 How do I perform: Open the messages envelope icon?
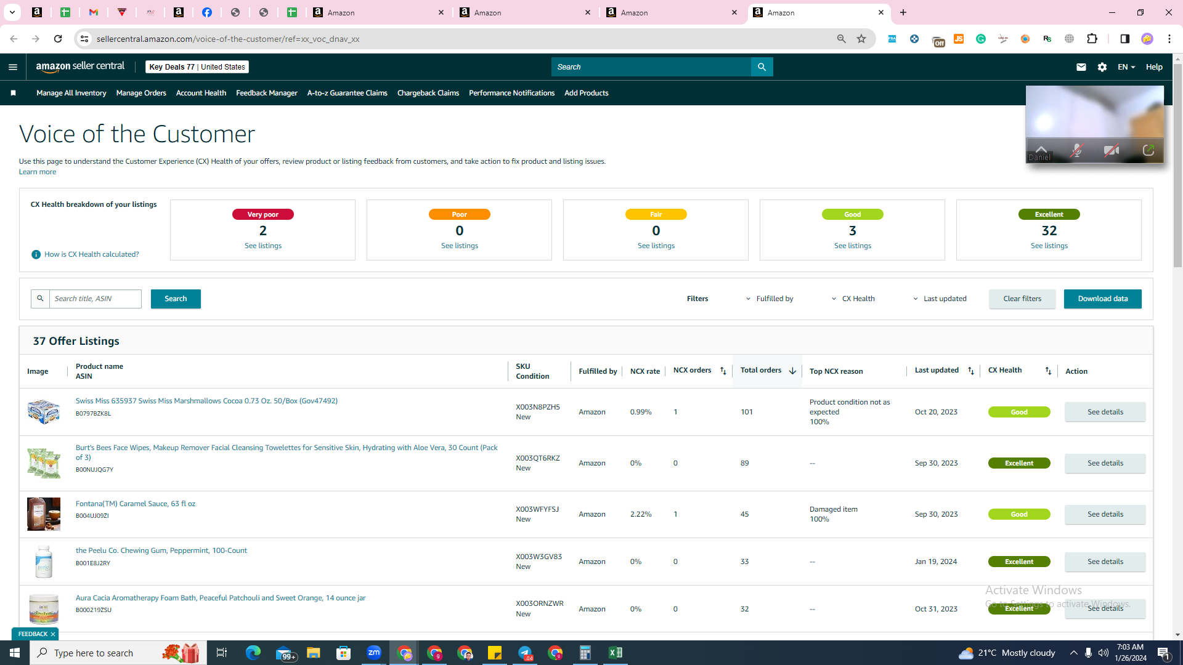1081,67
